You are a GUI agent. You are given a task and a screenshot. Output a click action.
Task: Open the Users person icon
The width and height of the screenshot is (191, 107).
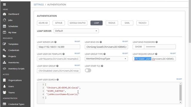[4, 86]
